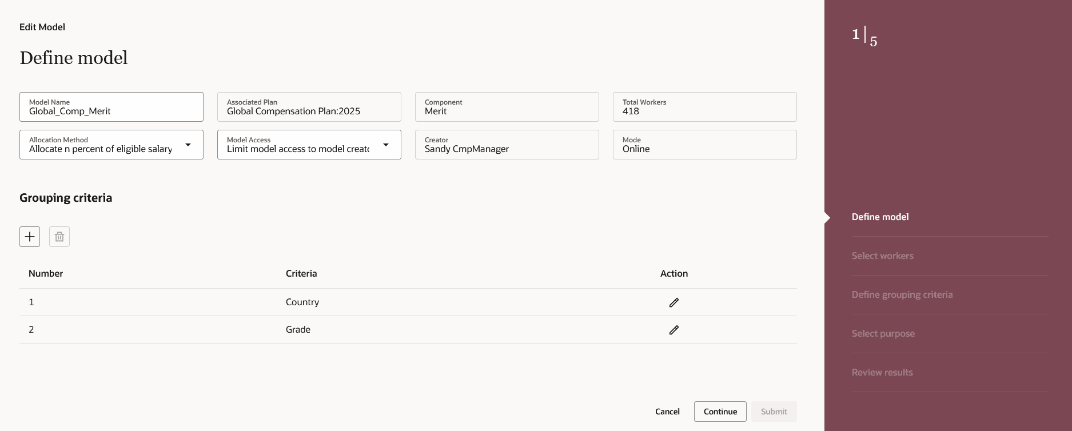The width and height of the screenshot is (1072, 431).
Task: Edit the Country criteria row
Action: (674, 302)
